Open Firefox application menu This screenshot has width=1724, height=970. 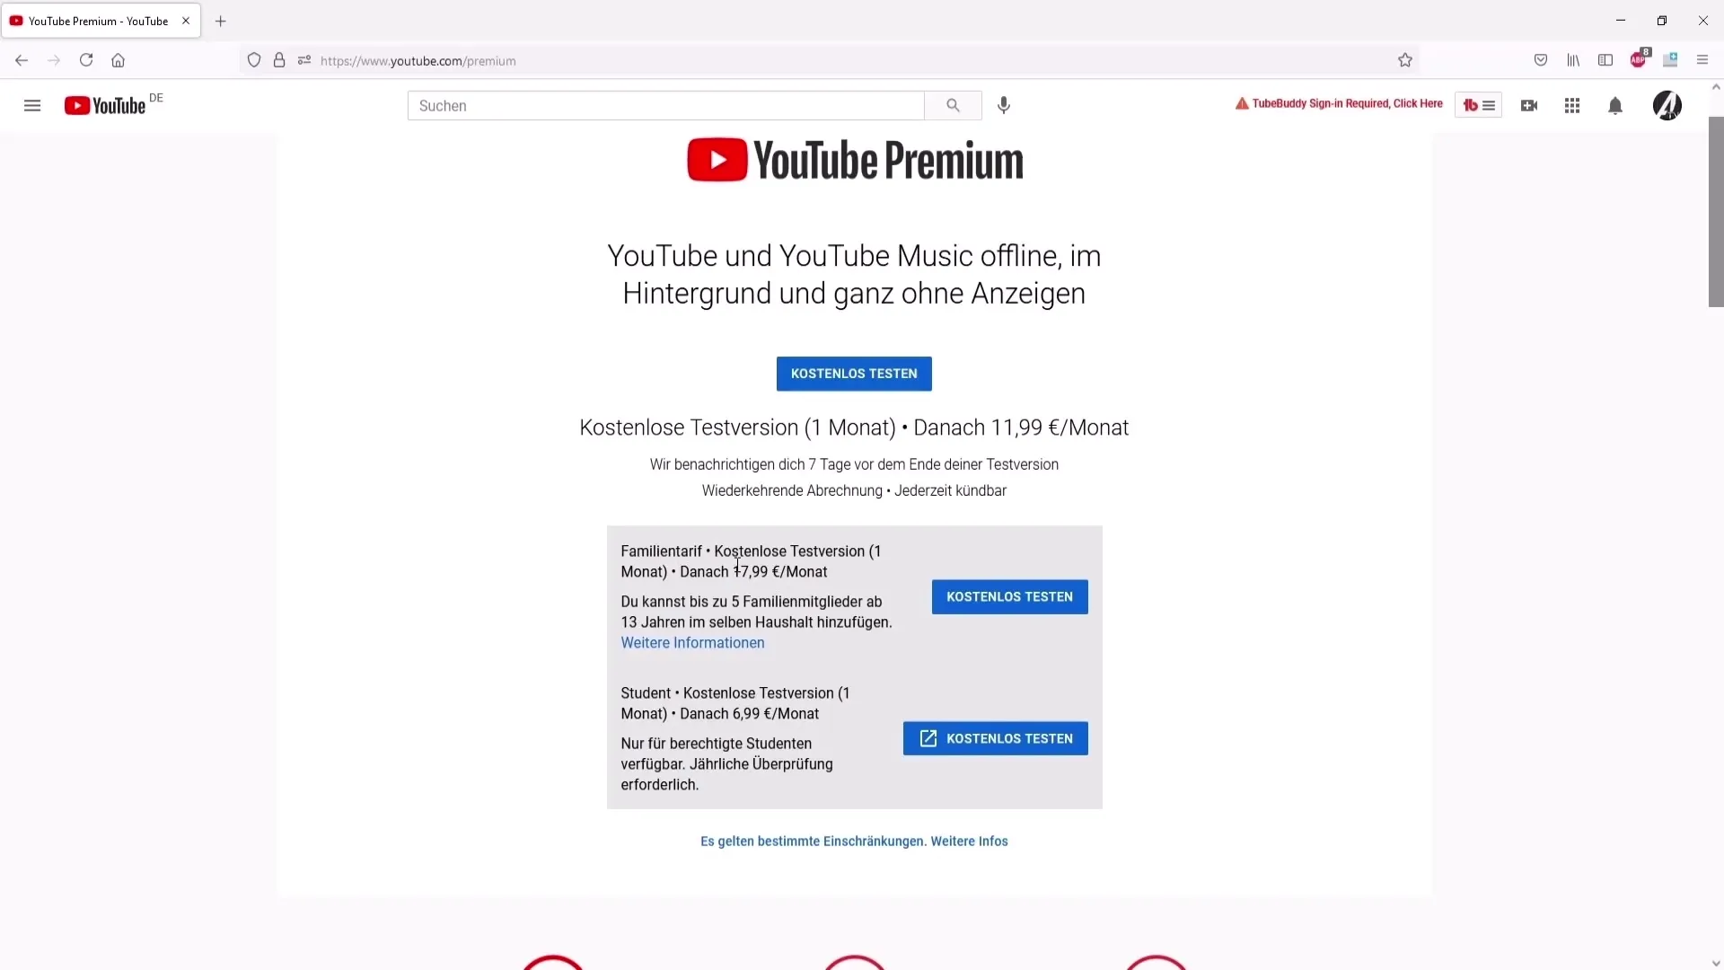pos(1702,60)
